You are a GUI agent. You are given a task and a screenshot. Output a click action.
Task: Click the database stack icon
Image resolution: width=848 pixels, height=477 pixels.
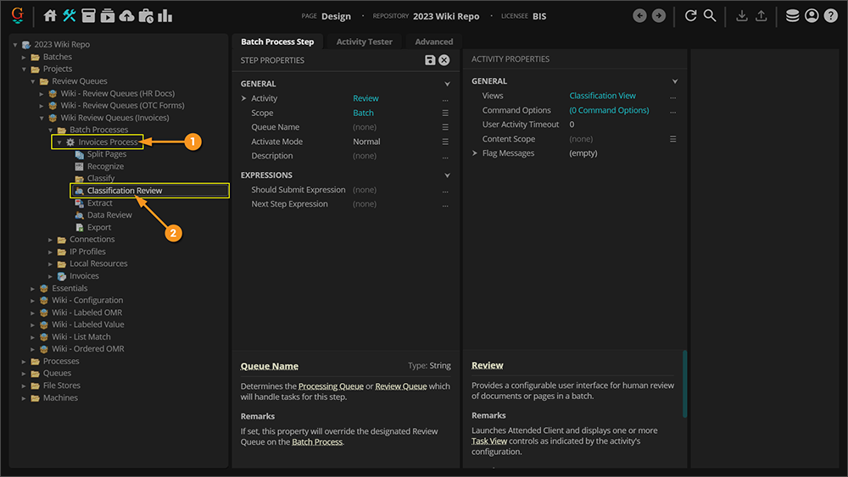click(792, 16)
